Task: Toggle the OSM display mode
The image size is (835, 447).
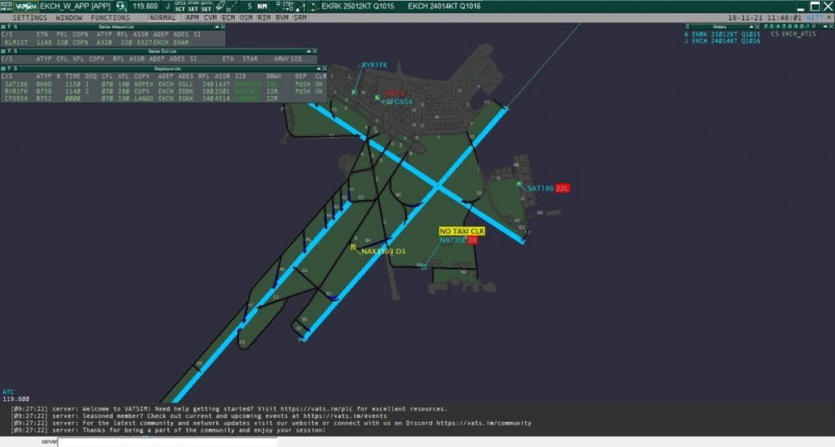Action: point(246,18)
